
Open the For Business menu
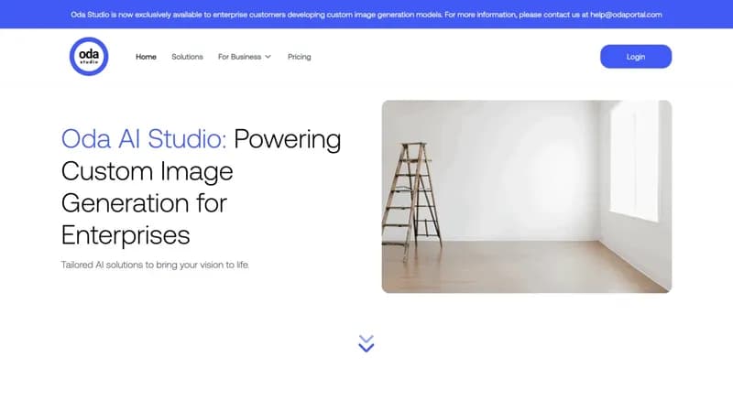239,57
